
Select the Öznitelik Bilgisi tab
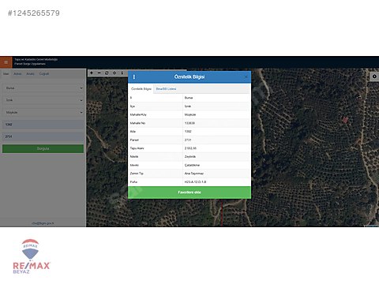pos(141,89)
